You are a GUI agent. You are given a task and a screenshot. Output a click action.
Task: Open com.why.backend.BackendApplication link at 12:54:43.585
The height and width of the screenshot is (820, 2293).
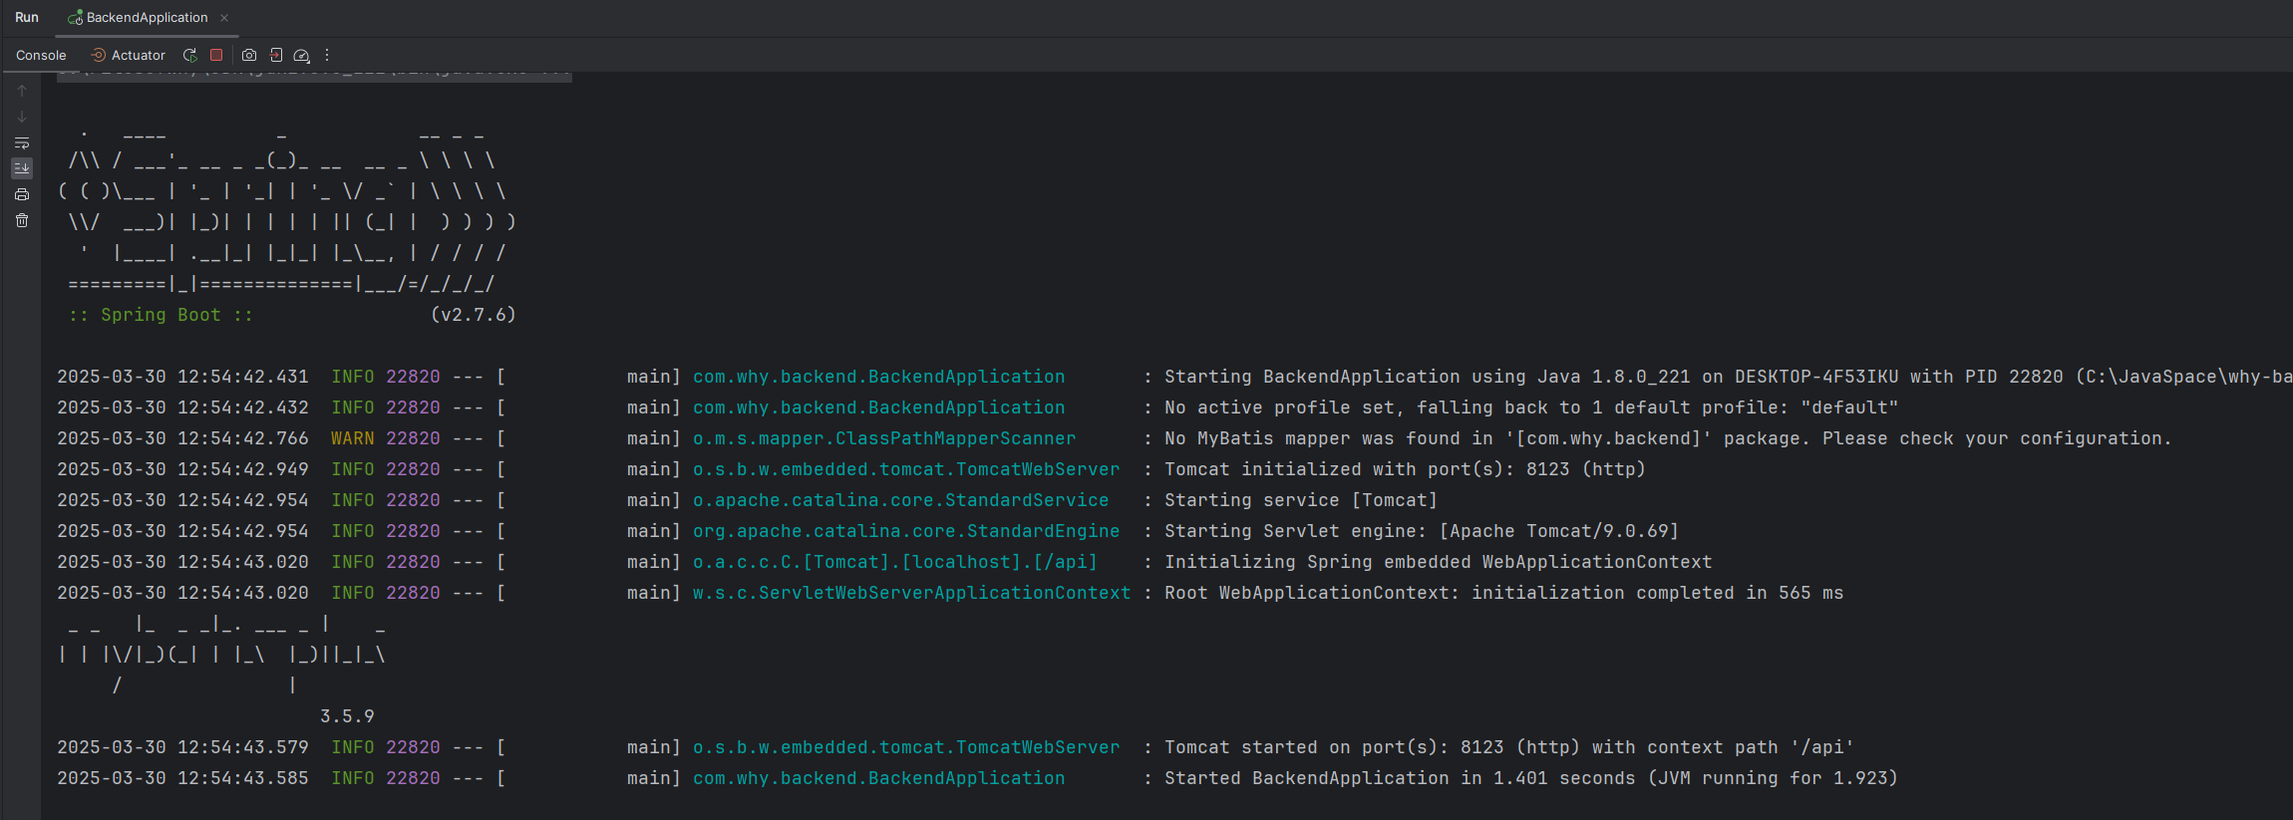[878, 778]
